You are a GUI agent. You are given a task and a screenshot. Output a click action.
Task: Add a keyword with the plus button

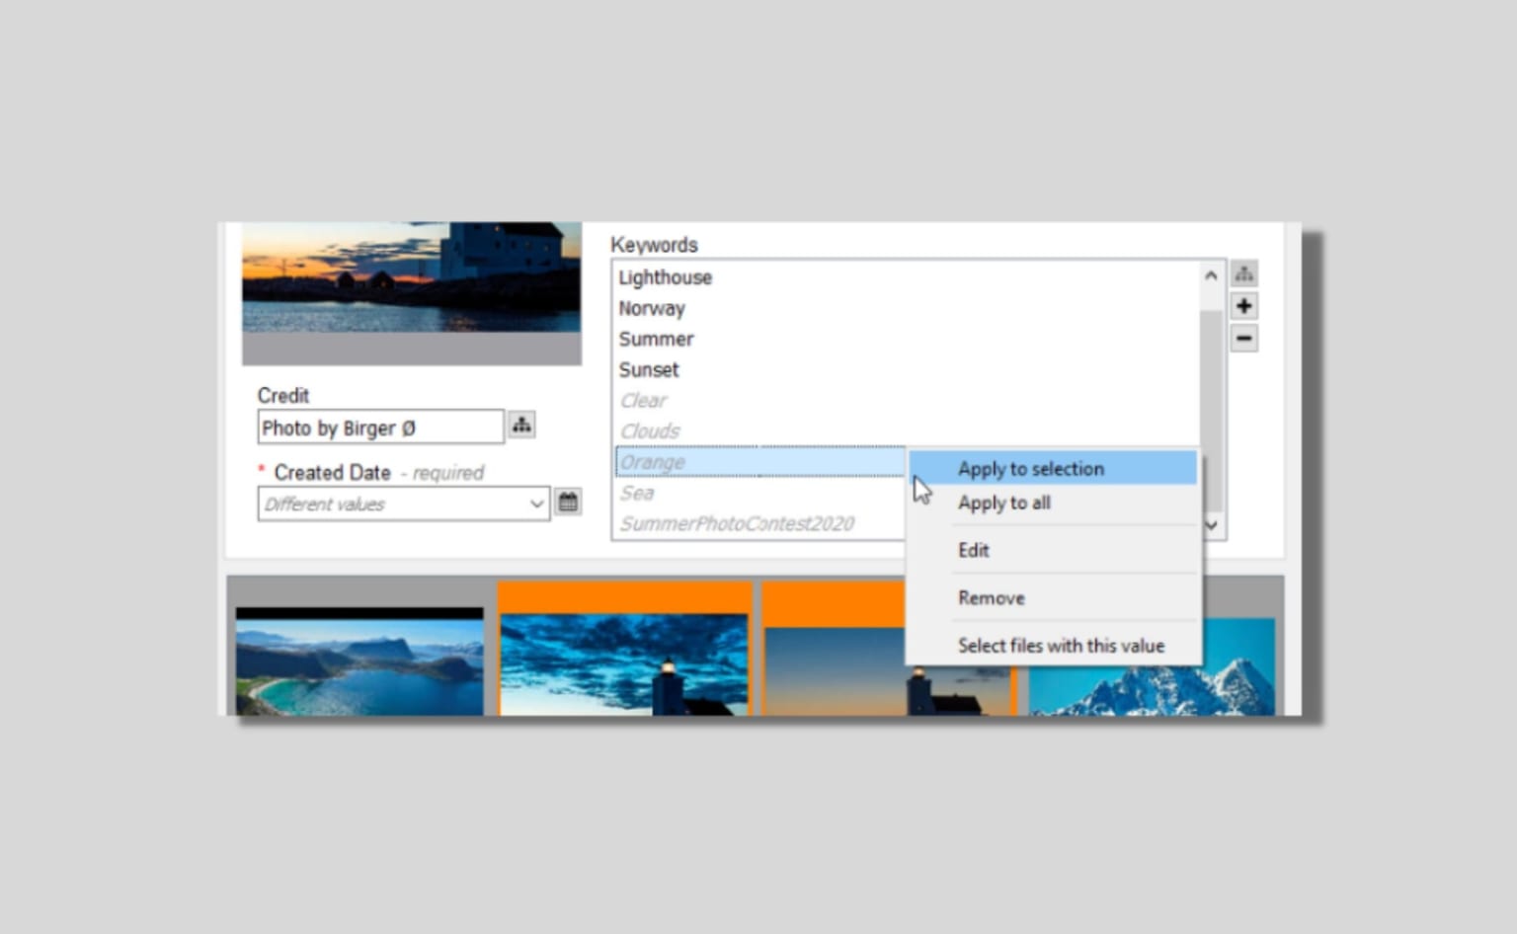[1243, 306]
